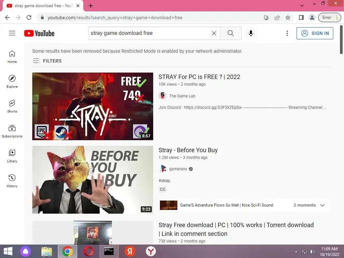This screenshot has width=344, height=258.
Task: Open the YouTube guide hamburger menu
Action: coord(12,33)
